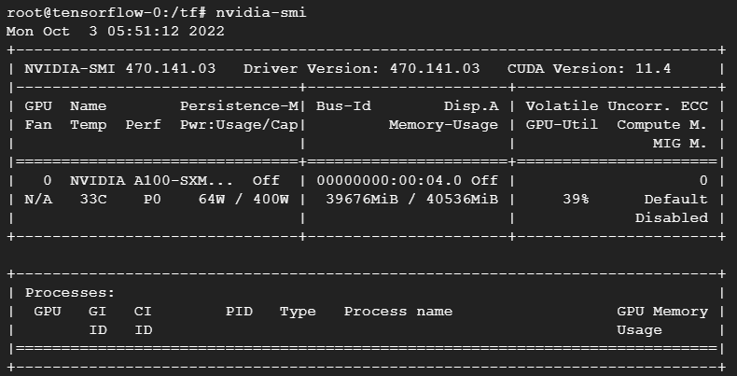Click the NVIDIA-SMI 470.141.03 version text
Screen dimensions: 737x376
point(119,69)
